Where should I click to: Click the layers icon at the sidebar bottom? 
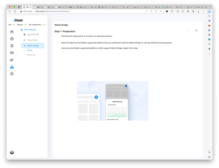[x=12, y=152]
